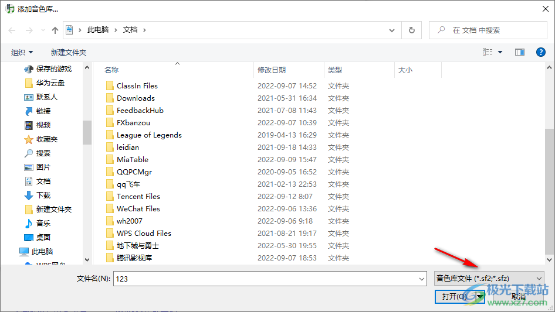The image size is (555, 312).
Task: Select the QQPCMgr folder icon
Action: pyautogui.click(x=110, y=172)
